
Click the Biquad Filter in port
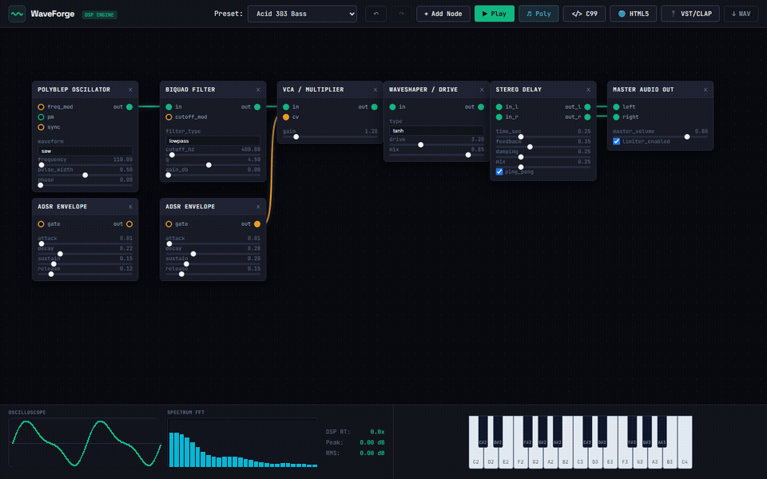pos(169,107)
